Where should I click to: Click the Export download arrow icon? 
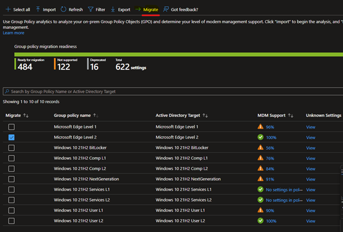click(113, 10)
